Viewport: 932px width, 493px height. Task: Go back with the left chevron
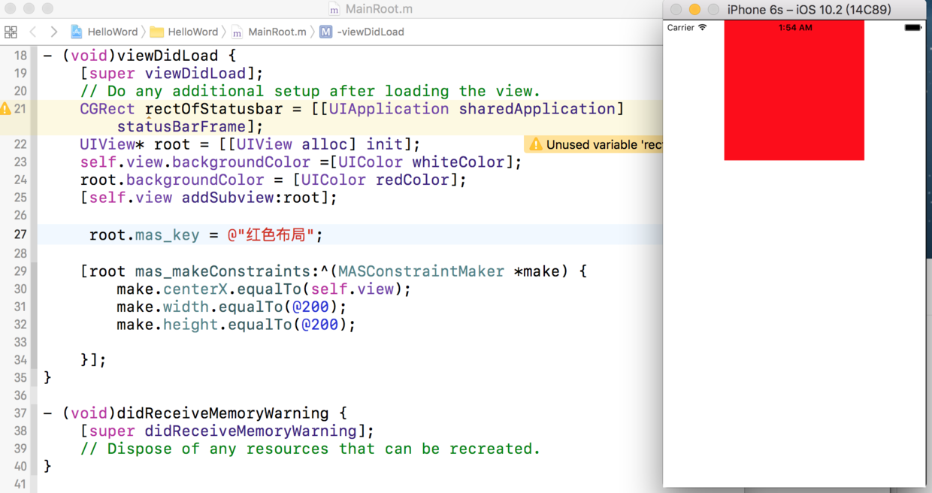(33, 32)
